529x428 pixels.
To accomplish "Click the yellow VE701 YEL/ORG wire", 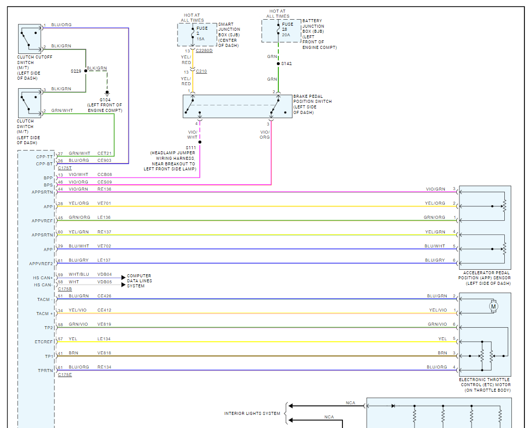I will [252, 206].
